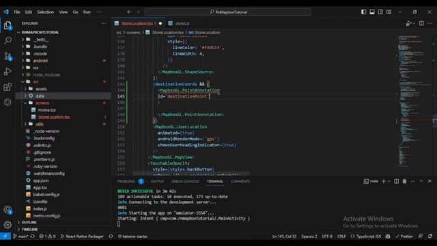Toggle the primary side bar layout icon

[364, 12]
